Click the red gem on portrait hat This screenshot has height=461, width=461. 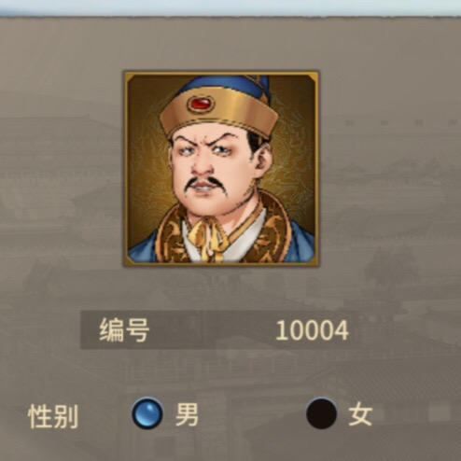202,104
